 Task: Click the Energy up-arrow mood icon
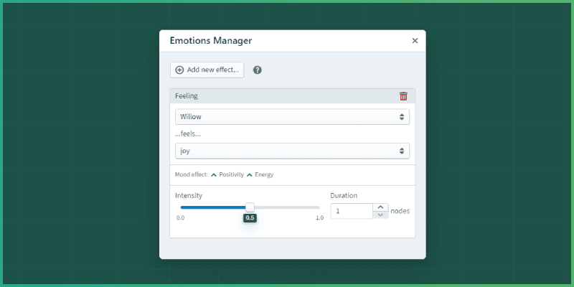click(250, 174)
